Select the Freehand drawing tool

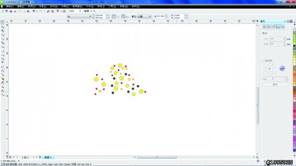pos(2,39)
